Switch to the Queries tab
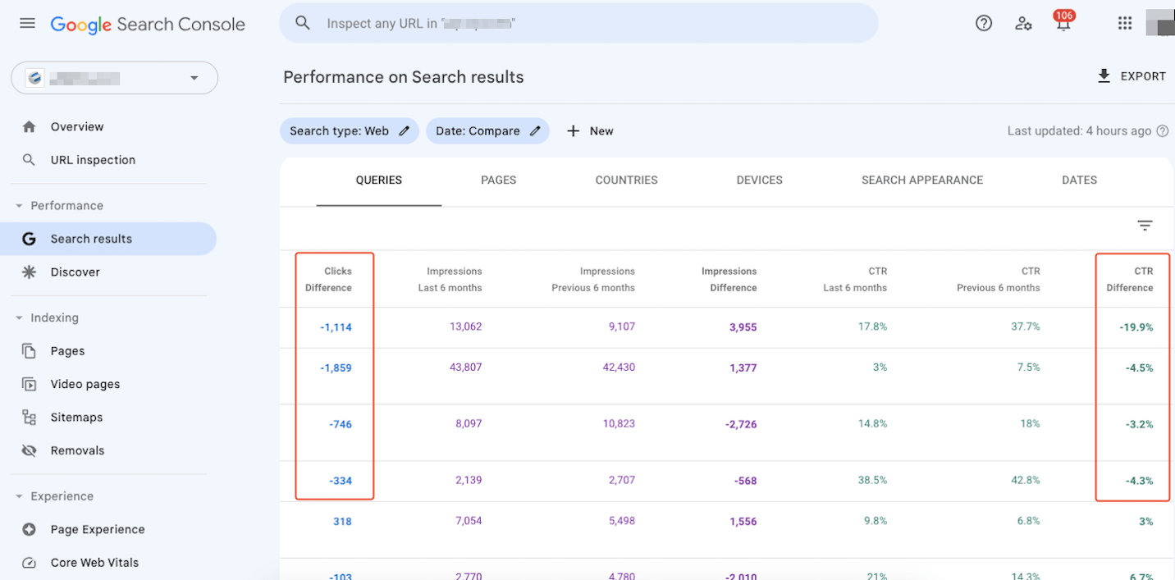Screen dimensions: 1175x580 tap(379, 180)
